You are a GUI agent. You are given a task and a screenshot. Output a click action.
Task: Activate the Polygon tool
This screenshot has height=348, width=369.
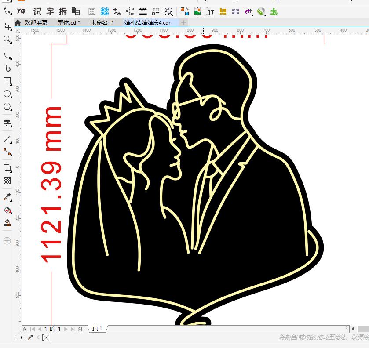point(7,107)
